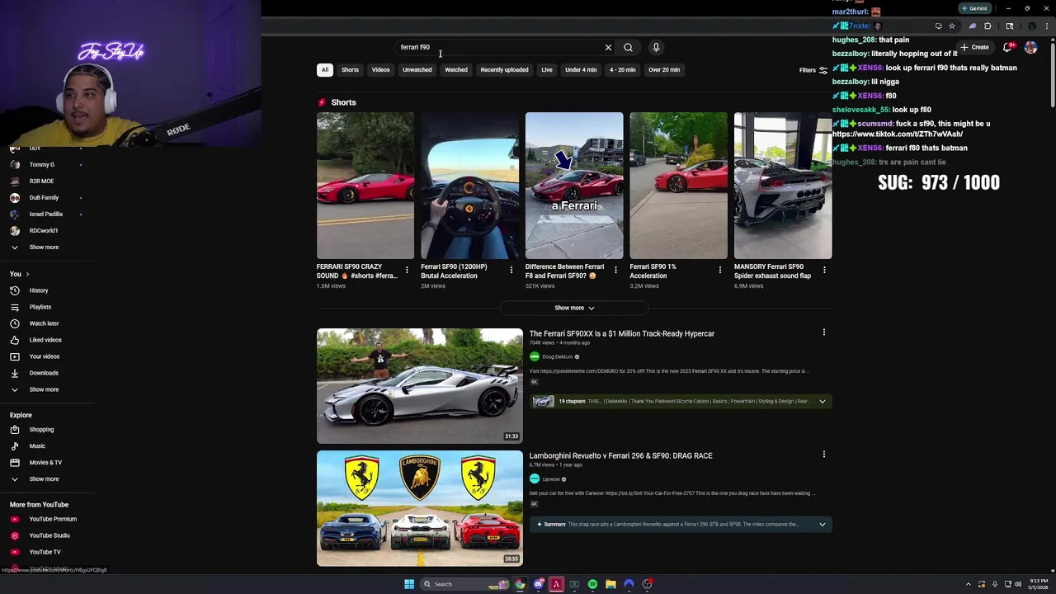
Task: Open Downloads icon in sidebar
Action: (x=14, y=373)
